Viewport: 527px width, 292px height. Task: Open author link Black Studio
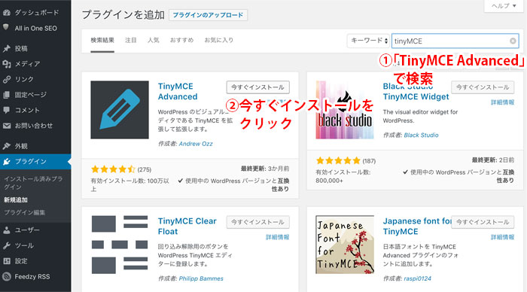421,135
